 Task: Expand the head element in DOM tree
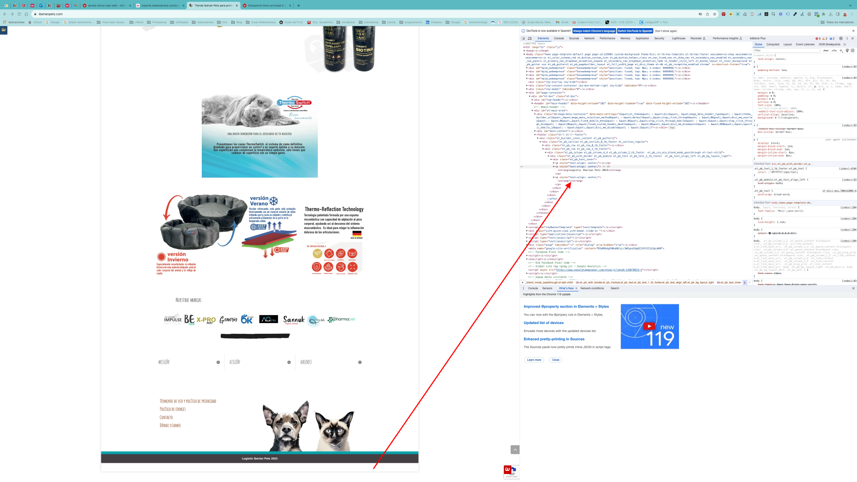coord(524,51)
